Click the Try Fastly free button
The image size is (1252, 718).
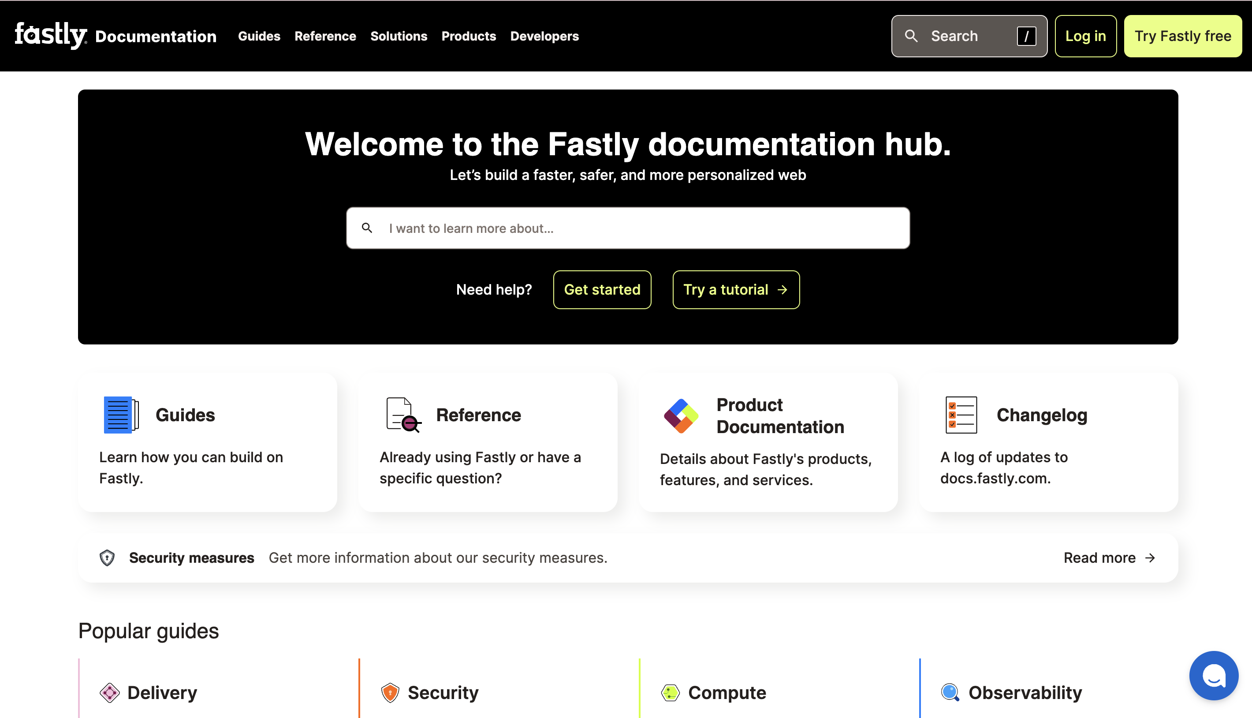(1183, 36)
